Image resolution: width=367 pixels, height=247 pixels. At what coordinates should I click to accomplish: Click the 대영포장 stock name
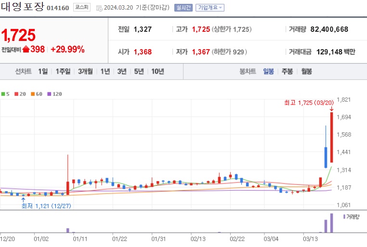pyautogui.click(x=23, y=6)
